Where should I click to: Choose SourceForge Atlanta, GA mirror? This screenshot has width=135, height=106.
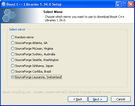[29, 43]
